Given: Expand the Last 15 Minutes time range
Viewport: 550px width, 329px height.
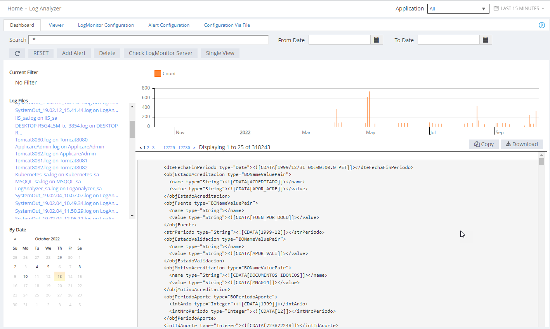Looking at the screenshot, I should point(519,9).
